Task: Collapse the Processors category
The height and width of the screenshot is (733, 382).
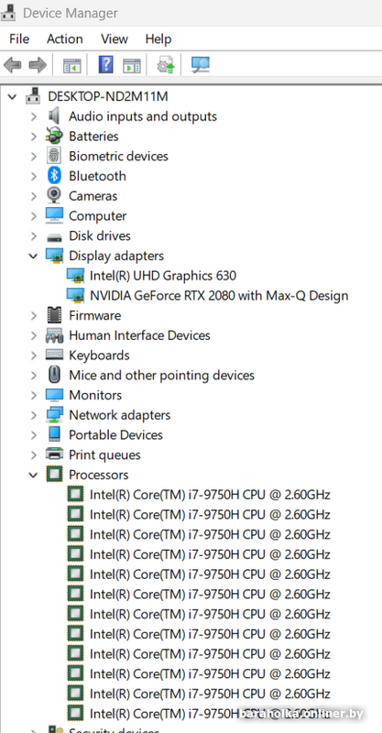Action: point(33,475)
